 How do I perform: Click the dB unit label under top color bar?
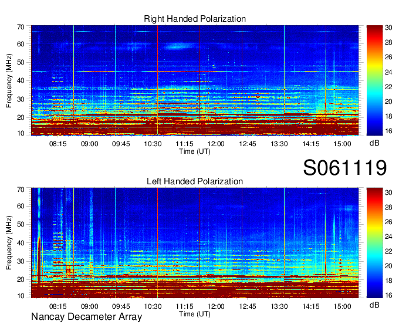pos(374,143)
